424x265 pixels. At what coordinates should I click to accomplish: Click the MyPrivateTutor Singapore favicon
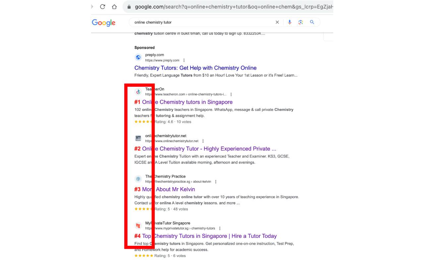point(138,225)
